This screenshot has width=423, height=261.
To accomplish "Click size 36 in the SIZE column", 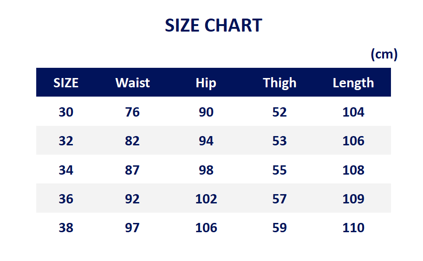I will 66,199.
